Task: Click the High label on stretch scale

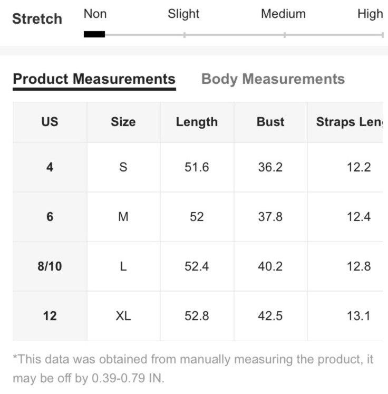Action: [370, 14]
